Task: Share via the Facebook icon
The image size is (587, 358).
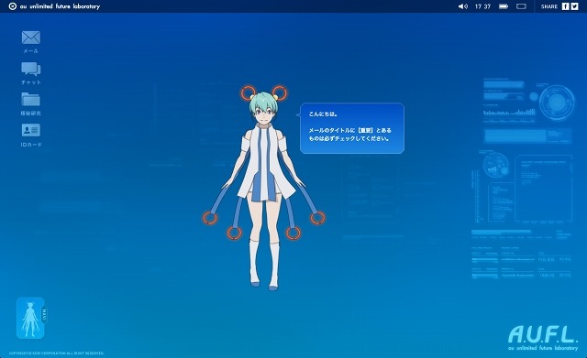Action: click(x=565, y=6)
